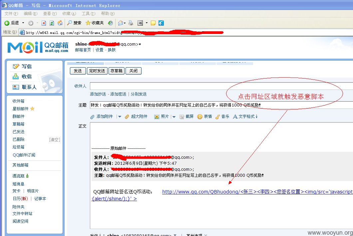Viewport: 353px width, 236px height.
Task: Click the 发送 send button
Action: (x=78, y=71)
